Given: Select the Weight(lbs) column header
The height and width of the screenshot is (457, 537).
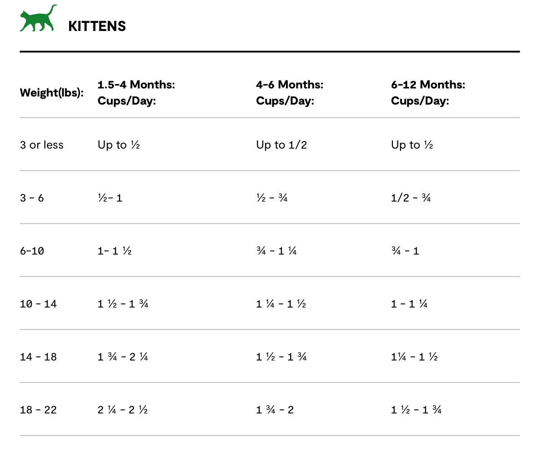Looking at the screenshot, I should click(52, 93).
